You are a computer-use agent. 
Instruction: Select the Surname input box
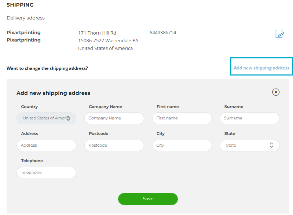coord(249,118)
